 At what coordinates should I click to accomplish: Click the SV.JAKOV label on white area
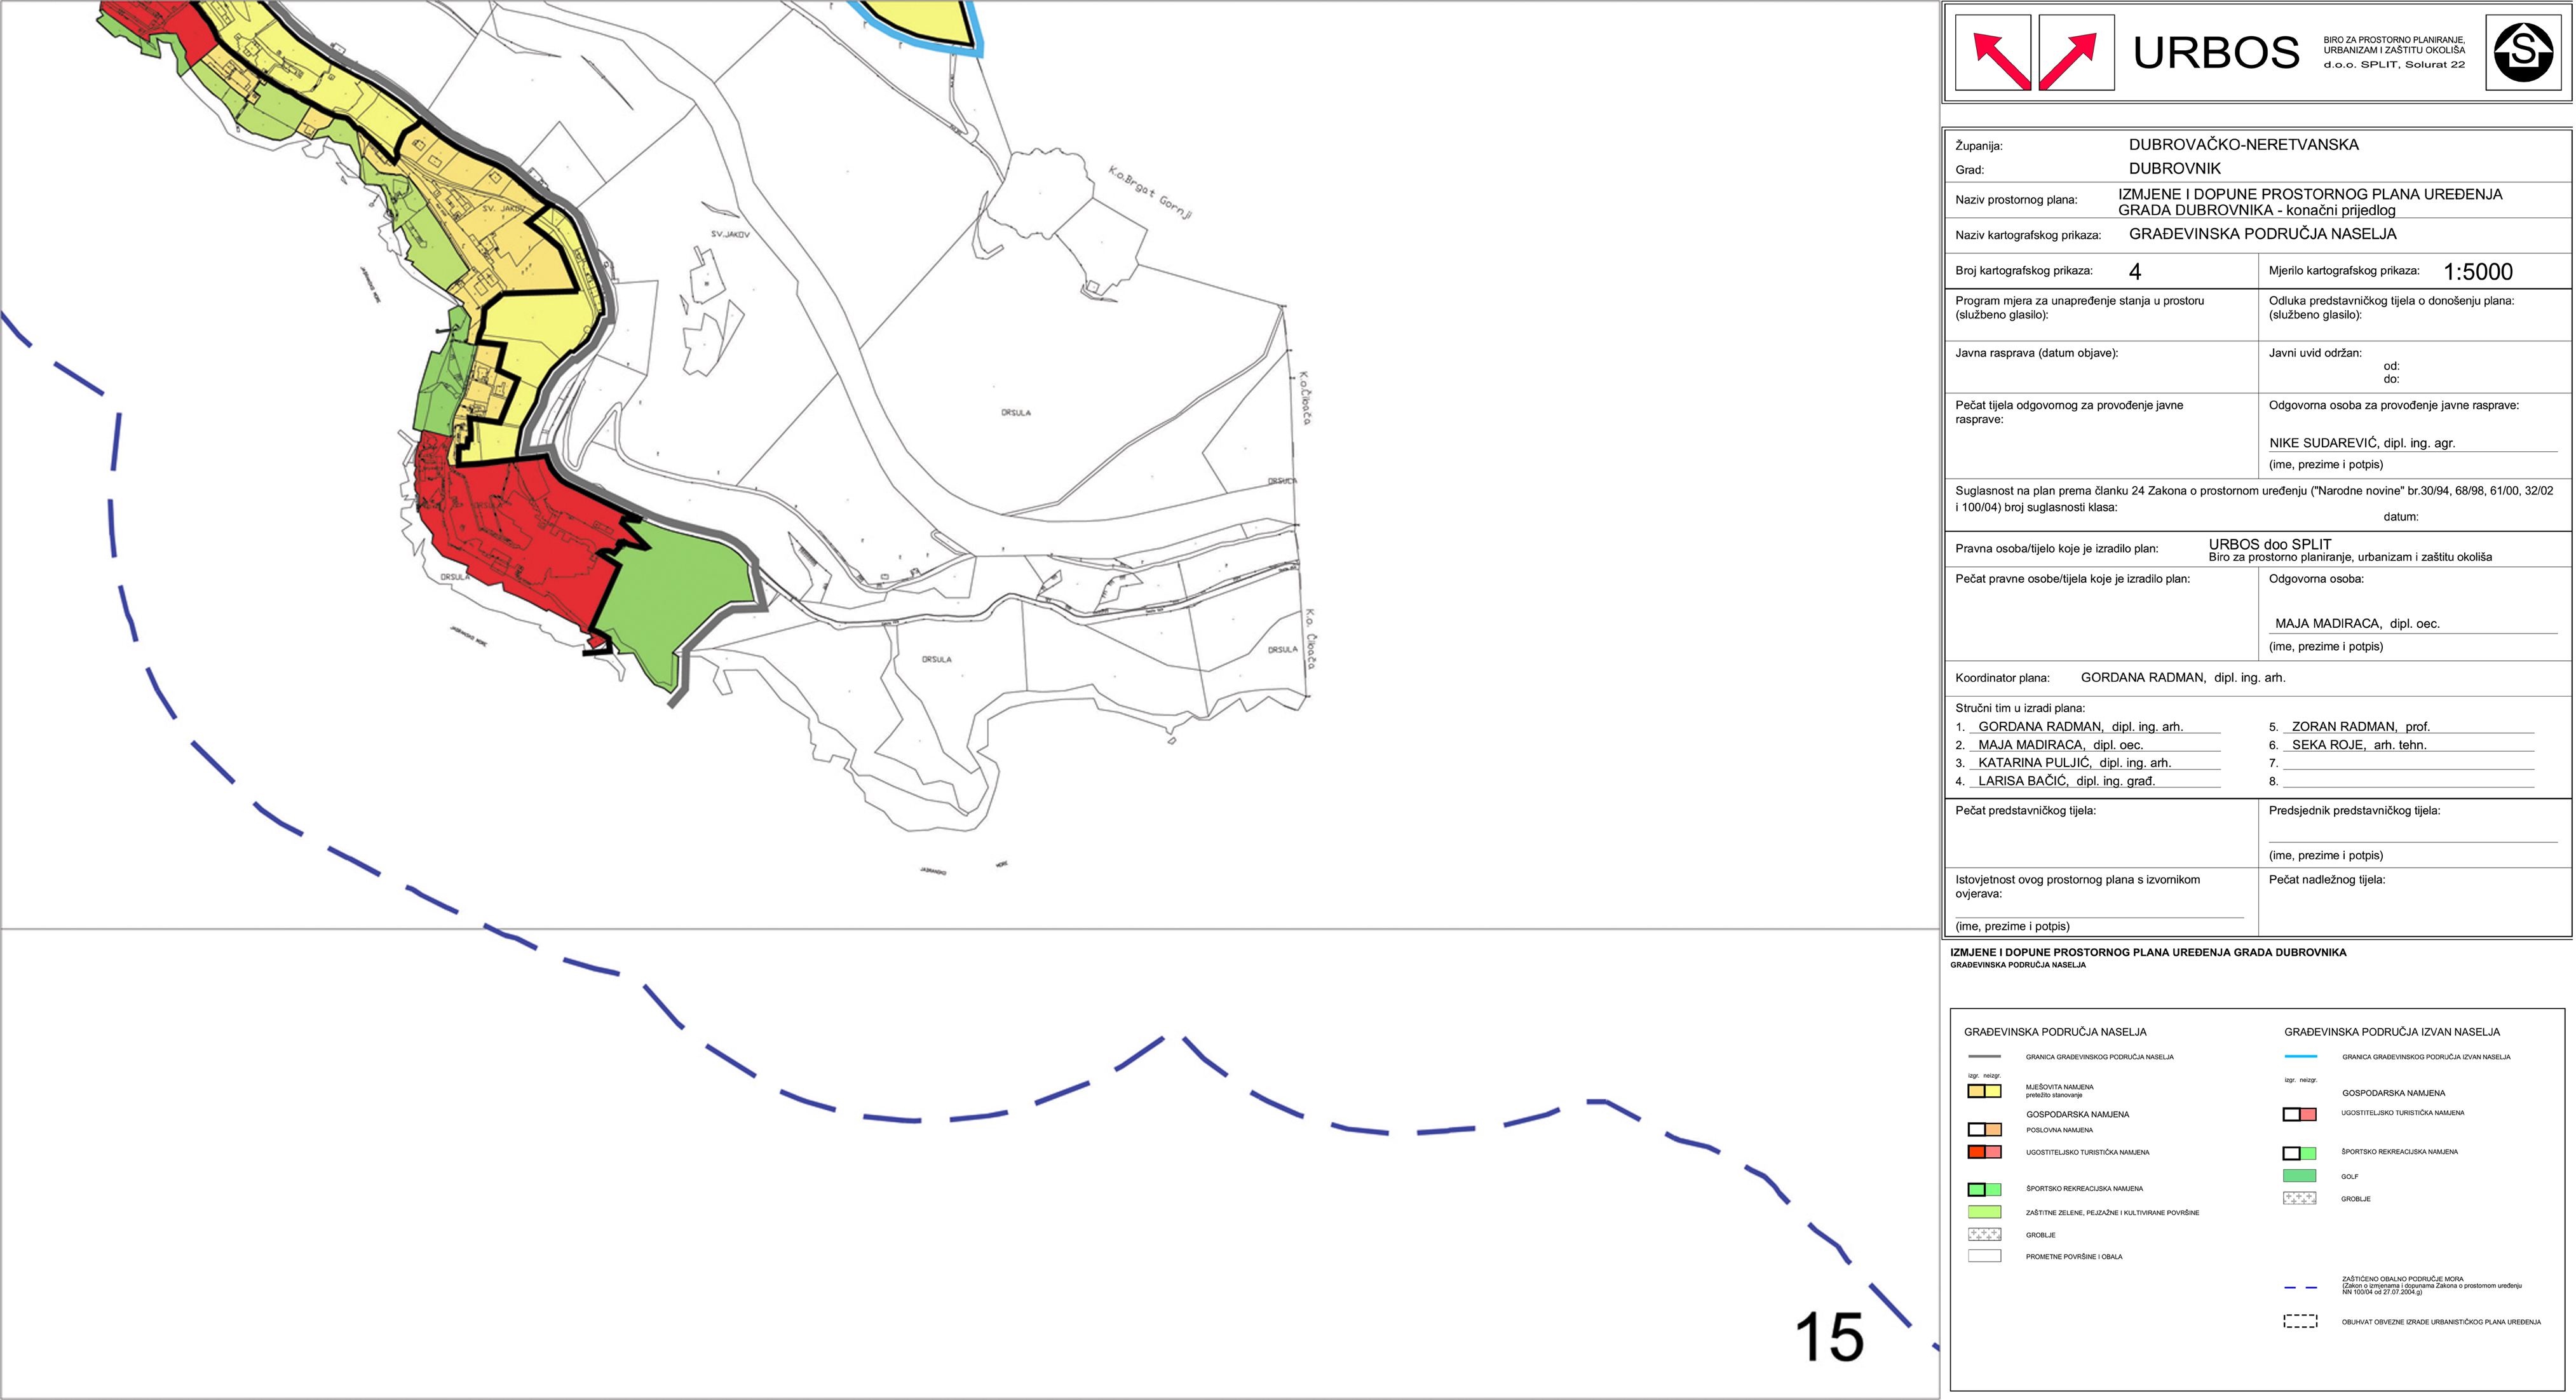point(730,234)
